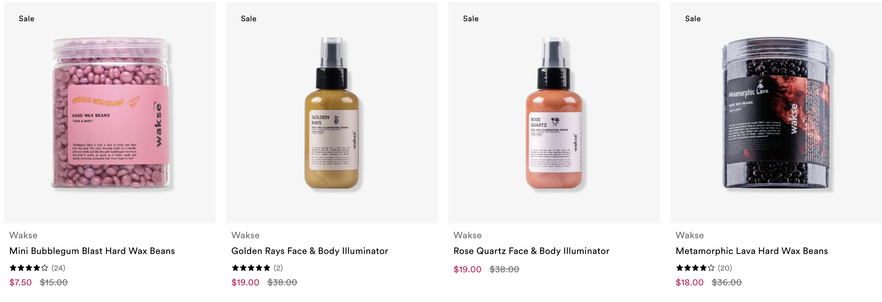Click the Sale badge on Golden Rays card
882x302 pixels.
tap(249, 19)
